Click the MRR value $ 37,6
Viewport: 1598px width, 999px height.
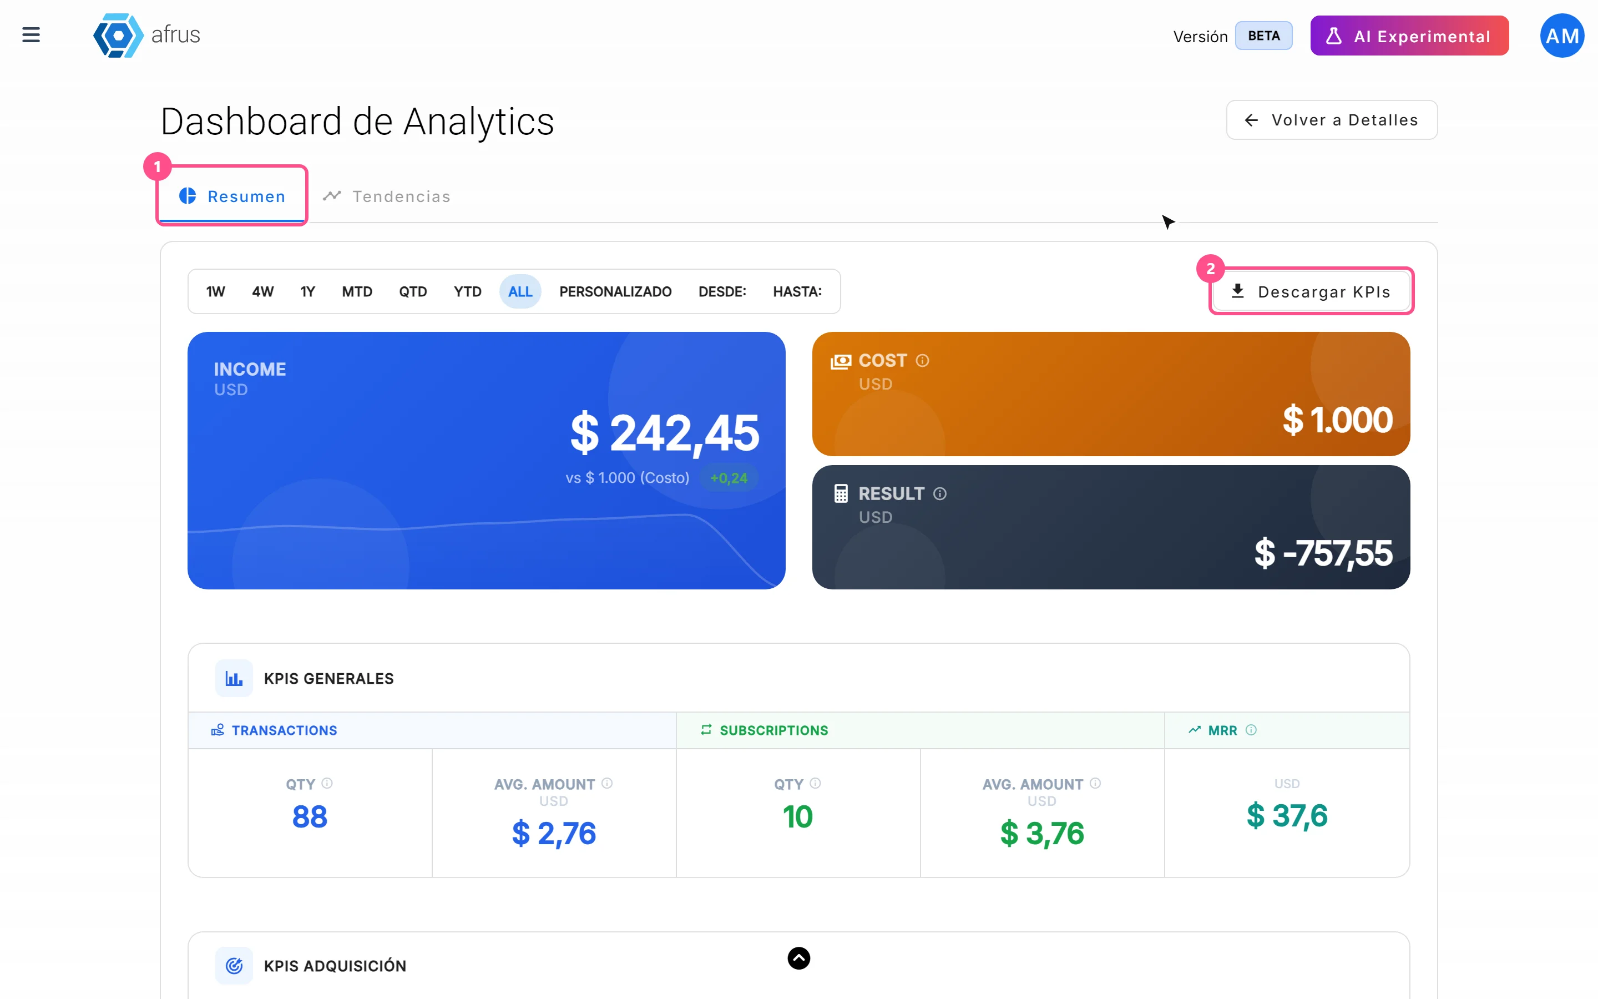[x=1287, y=816]
